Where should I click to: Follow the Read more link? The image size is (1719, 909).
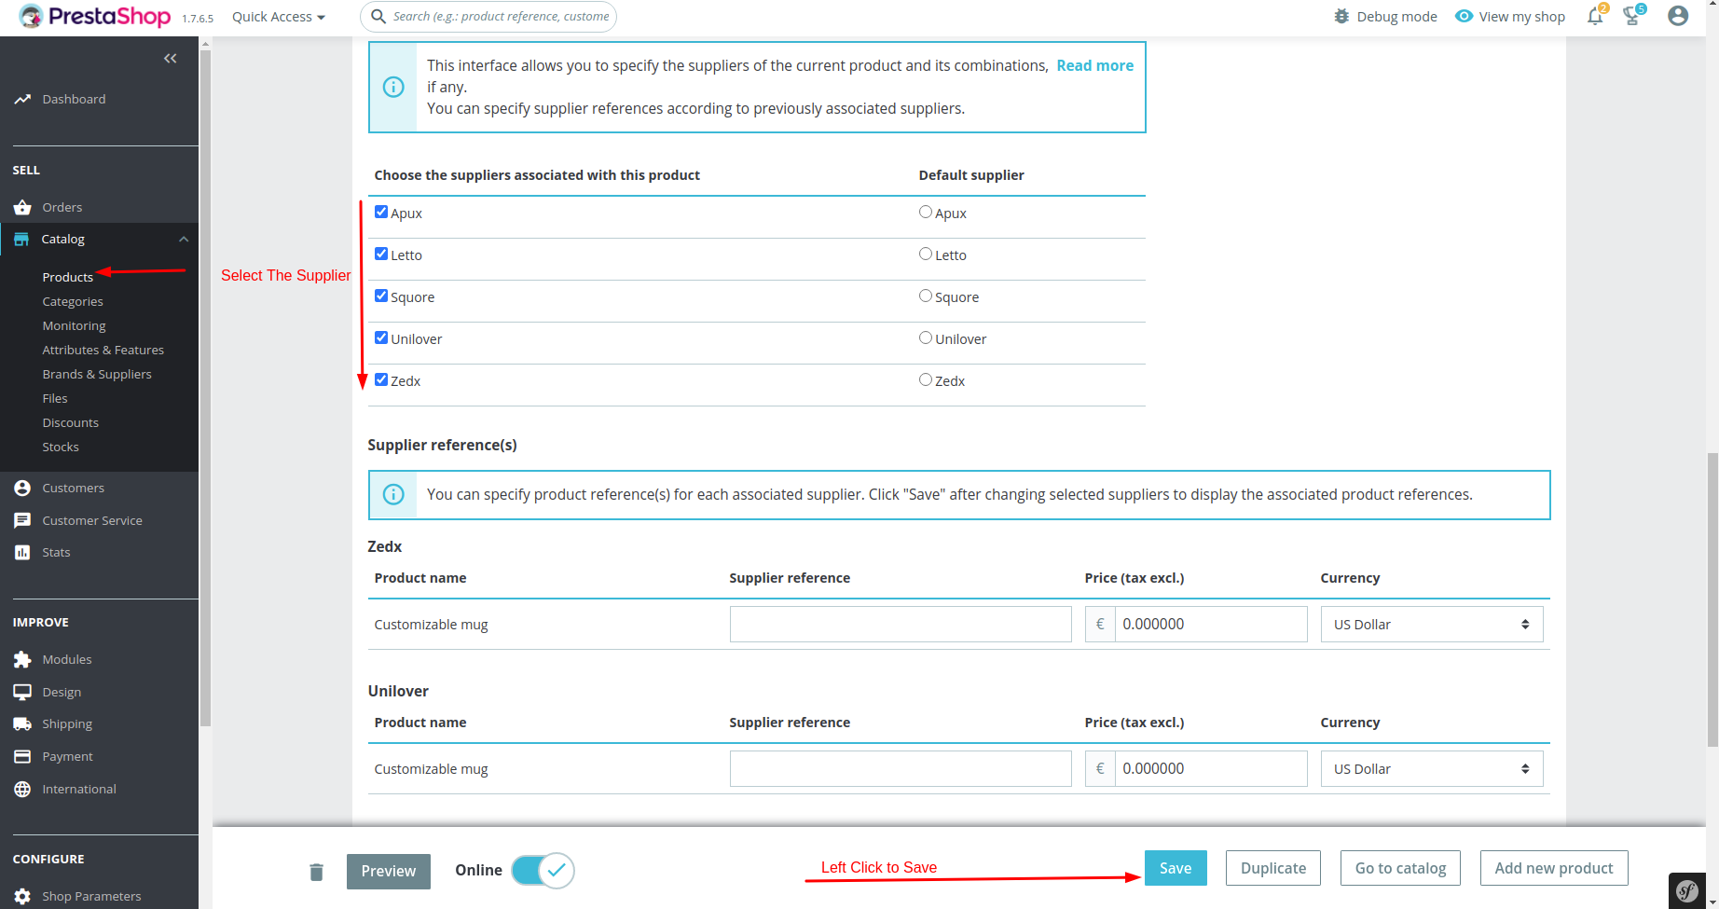1094,65
